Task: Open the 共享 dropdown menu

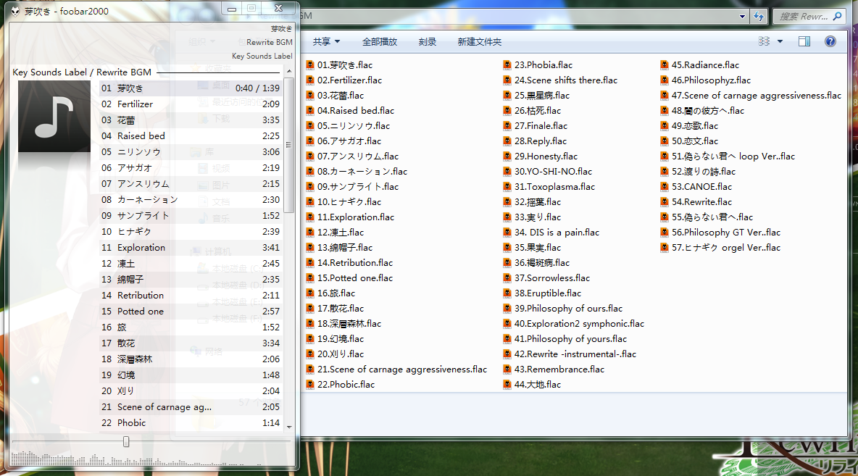Action: tap(326, 42)
